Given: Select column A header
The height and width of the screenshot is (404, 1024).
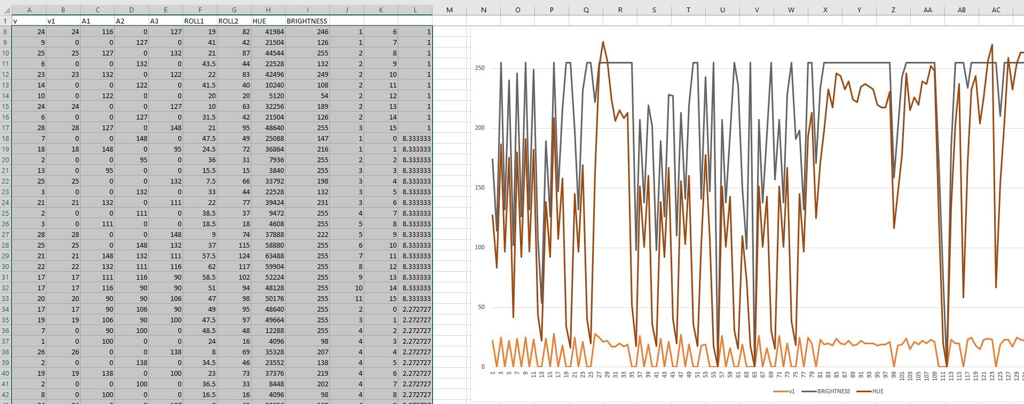Looking at the screenshot, I should (29, 10).
